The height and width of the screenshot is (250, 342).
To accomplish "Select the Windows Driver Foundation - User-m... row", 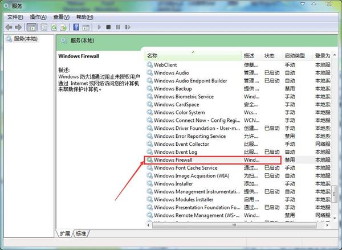I will [x=238, y=128].
